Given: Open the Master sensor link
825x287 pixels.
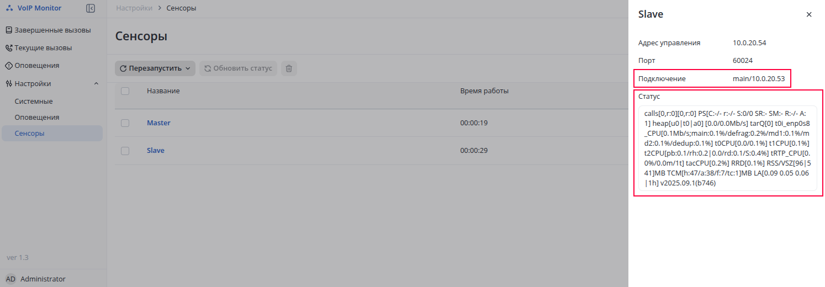Looking at the screenshot, I should pos(158,123).
